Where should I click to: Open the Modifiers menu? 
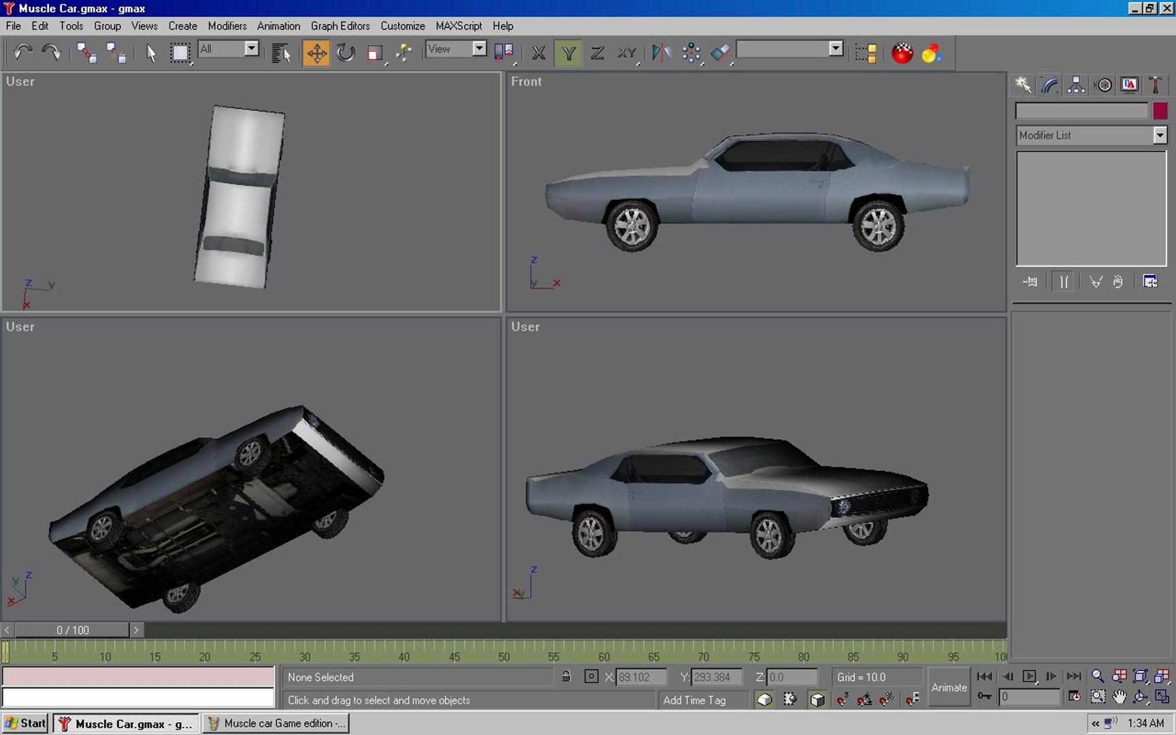(227, 26)
